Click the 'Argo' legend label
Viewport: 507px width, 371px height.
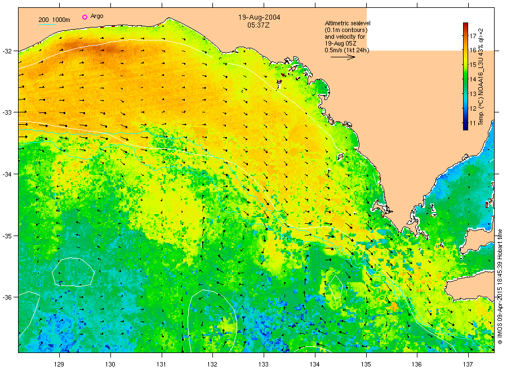97,16
